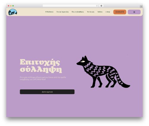The height and width of the screenshot is (126, 149).
Task: Click the DONATE button
Action: 120,12
